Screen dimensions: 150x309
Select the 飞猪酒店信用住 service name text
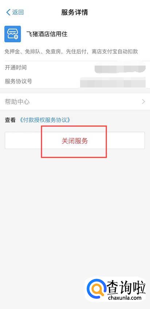[x=47, y=34]
